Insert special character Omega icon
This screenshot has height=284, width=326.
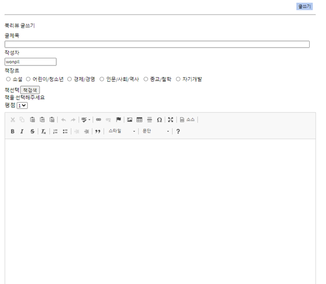(159, 120)
